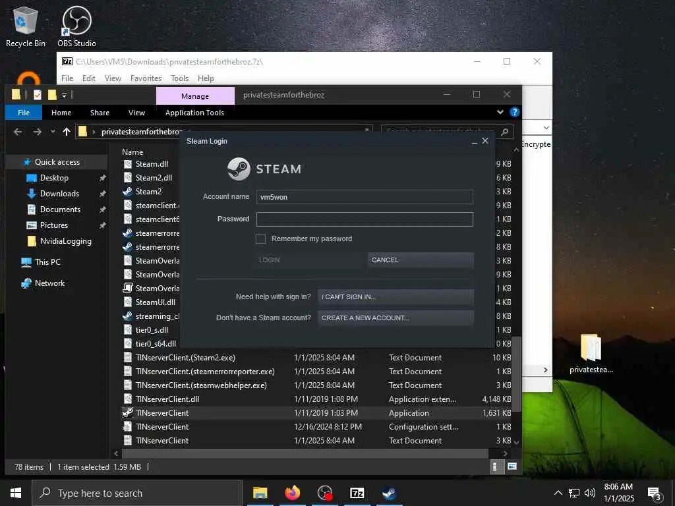Select SteamUI.dll in the file list
Image resolution: width=675 pixels, height=506 pixels.
click(156, 302)
